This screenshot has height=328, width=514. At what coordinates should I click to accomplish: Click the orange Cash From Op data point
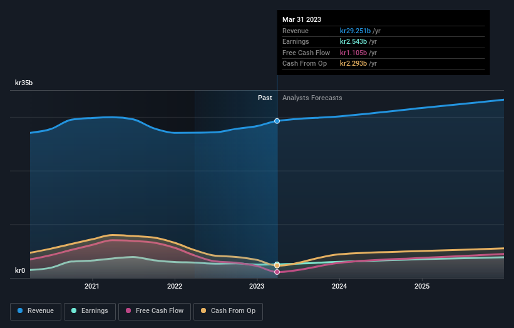tap(277, 265)
